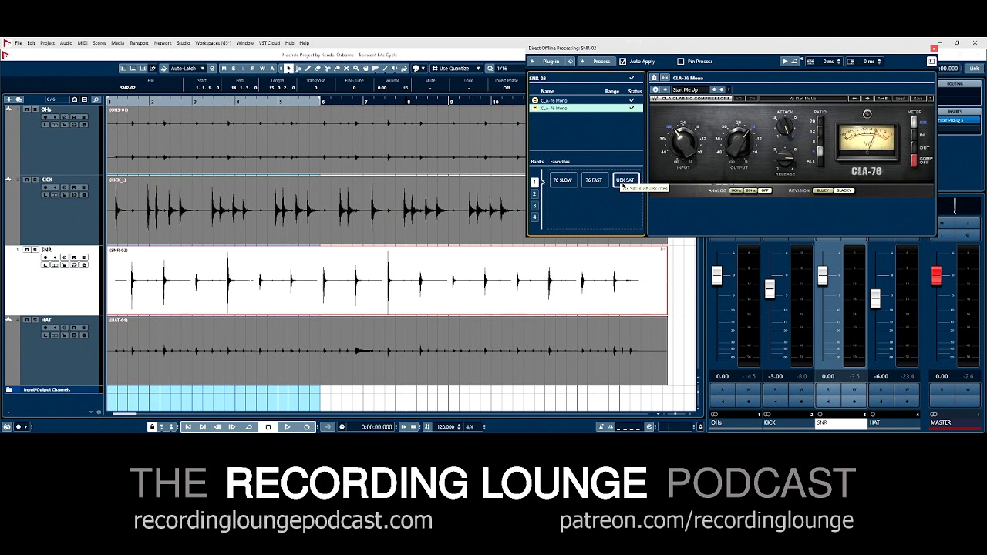
Task: Select favorites bank 2
Action: [534, 194]
